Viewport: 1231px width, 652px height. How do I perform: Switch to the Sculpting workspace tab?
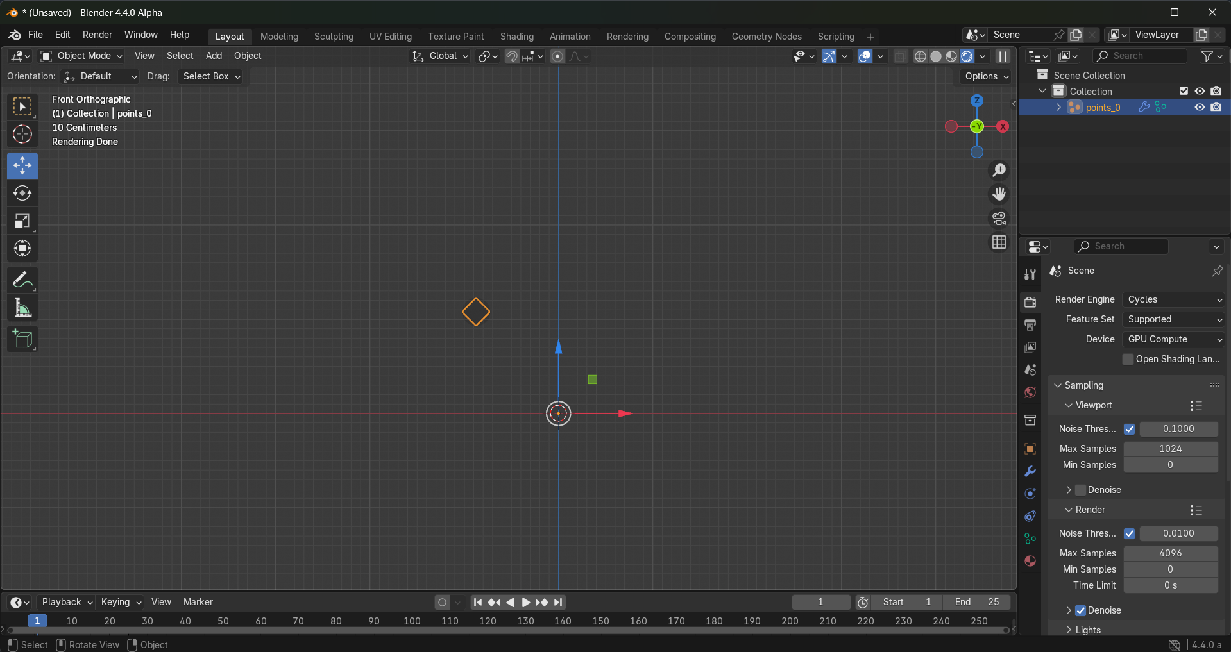[x=334, y=37]
